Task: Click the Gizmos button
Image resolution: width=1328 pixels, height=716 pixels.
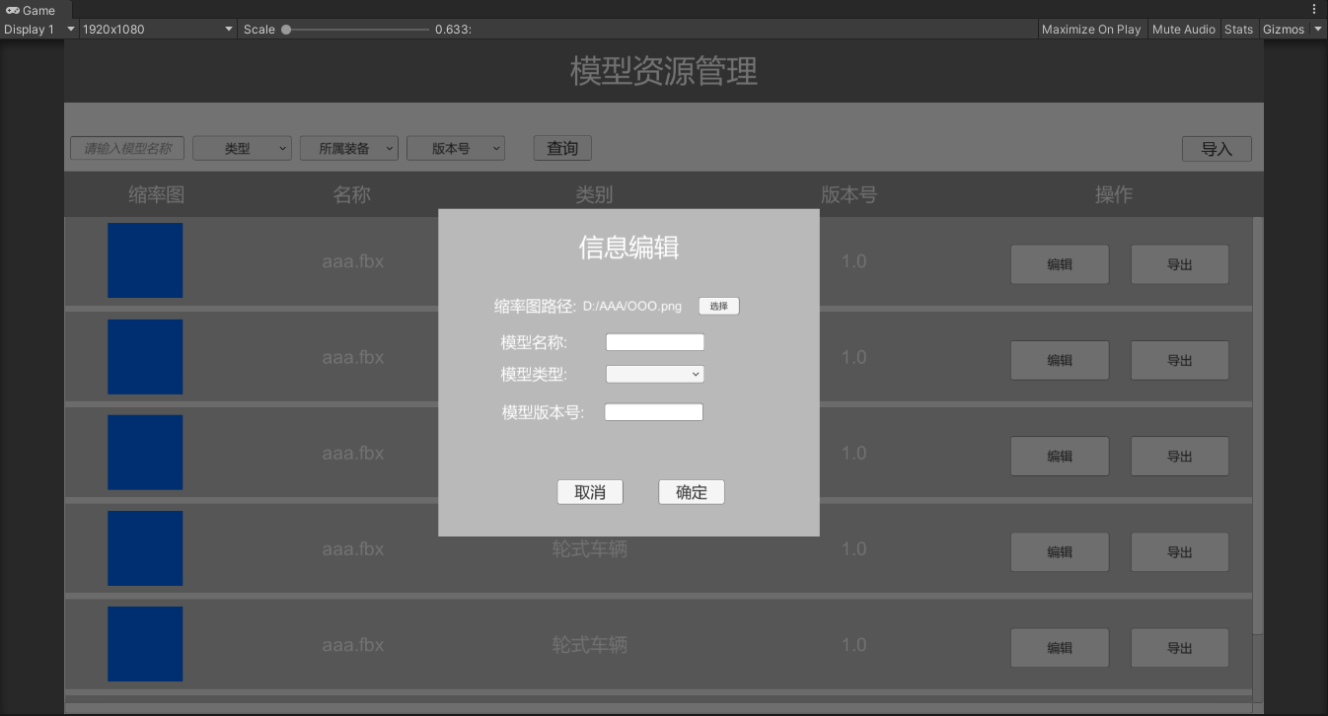Action: coord(1283,30)
